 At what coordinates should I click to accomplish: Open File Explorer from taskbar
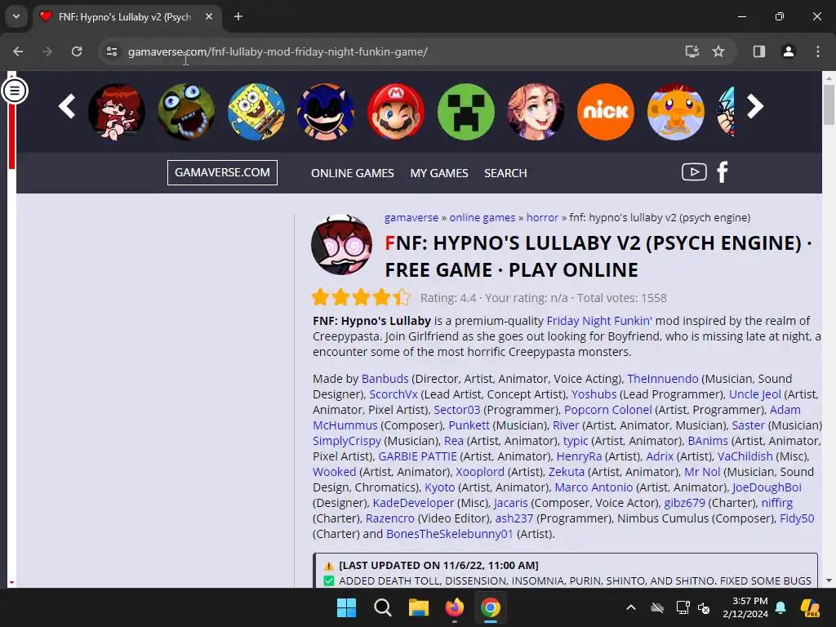(419, 607)
